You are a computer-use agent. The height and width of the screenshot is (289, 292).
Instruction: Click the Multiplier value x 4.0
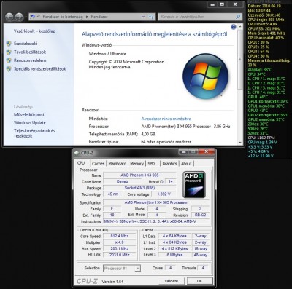click(x=120, y=242)
